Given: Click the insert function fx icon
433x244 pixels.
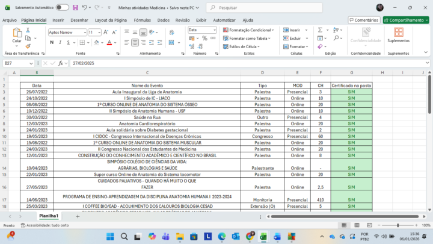Looking at the screenshot, I should (61, 63).
